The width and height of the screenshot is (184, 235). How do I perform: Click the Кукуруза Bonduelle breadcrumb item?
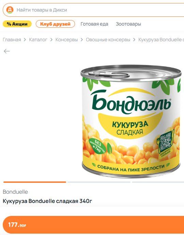tap(161, 40)
